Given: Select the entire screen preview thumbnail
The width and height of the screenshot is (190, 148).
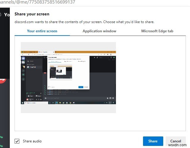Looking at the screenshot, I should coord(68,78).
